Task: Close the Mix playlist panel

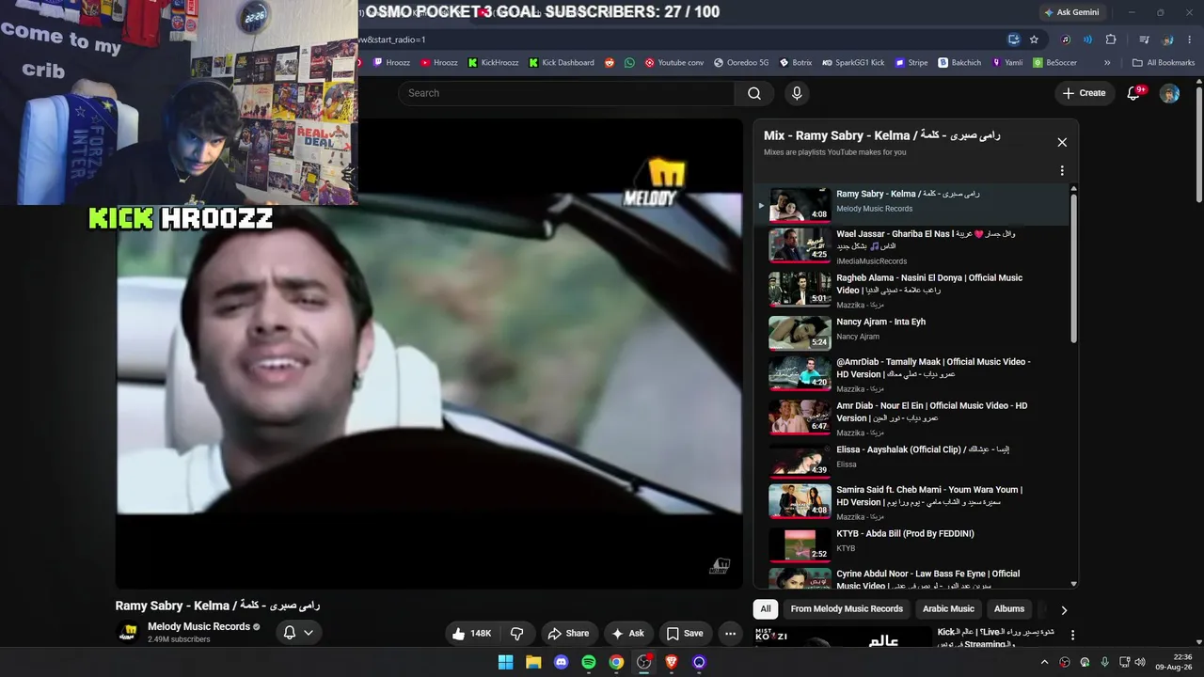Action: [x=1062, y=142]
